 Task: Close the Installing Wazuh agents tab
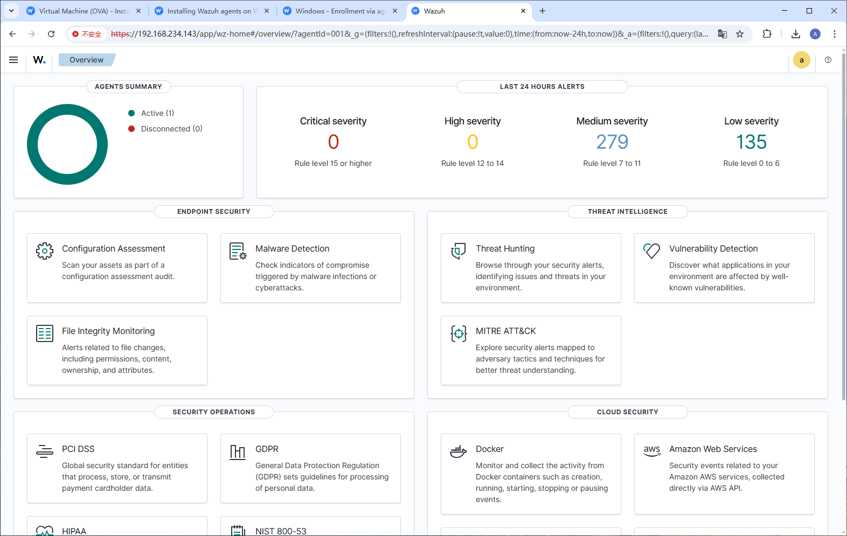point(267,11)
